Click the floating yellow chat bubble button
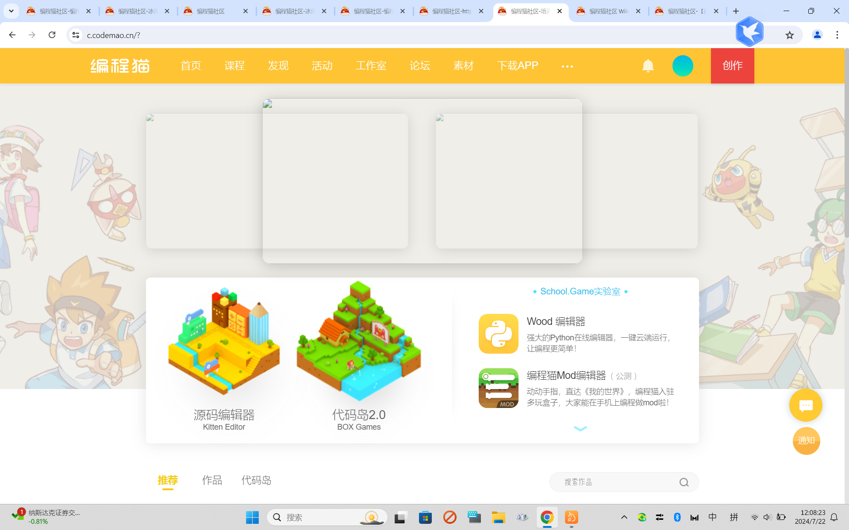This screenshot has width=849, height=530. [806, 405]
